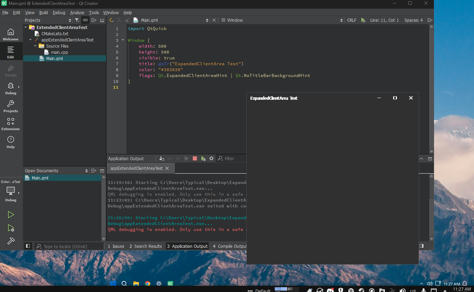Maximize the output pane with up arrow
Screen dimensions: 474x292
(421, 159)
